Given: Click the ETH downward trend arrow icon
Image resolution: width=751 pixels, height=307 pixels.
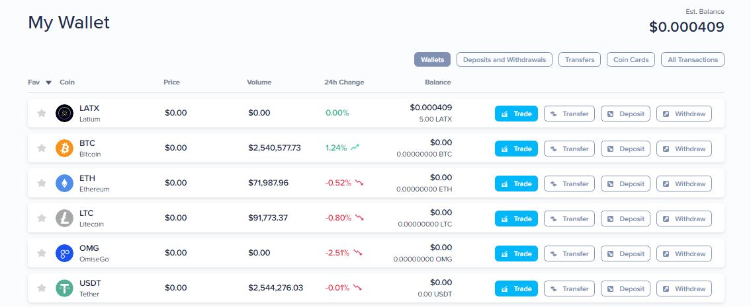Looking at the screenshot, I should 359,183.
